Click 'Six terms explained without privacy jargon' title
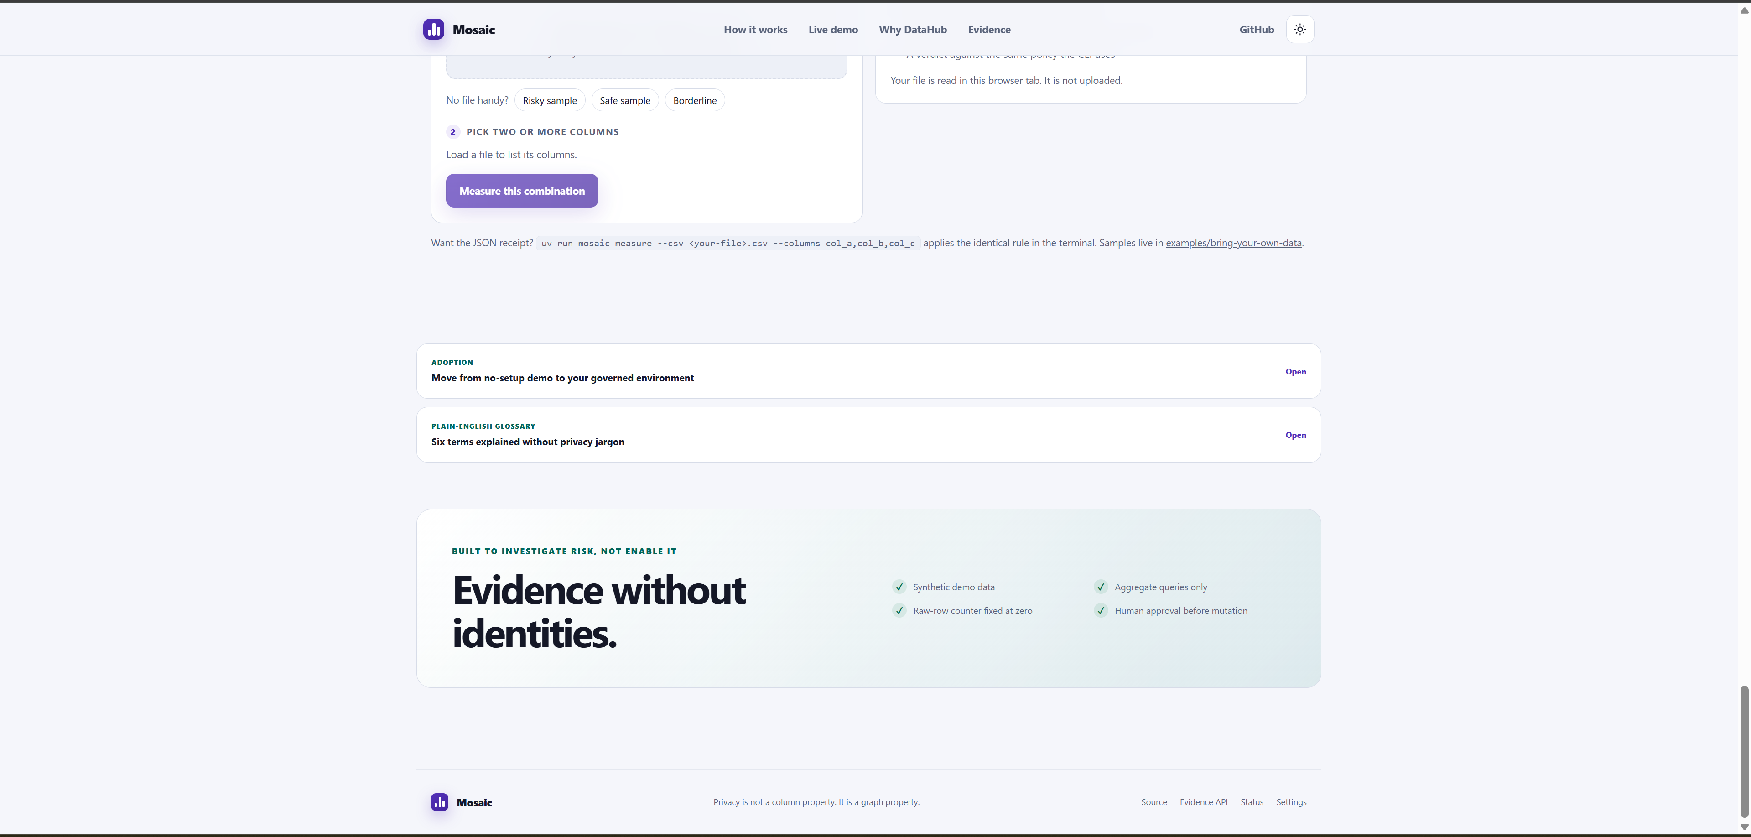 click(527, 442)
